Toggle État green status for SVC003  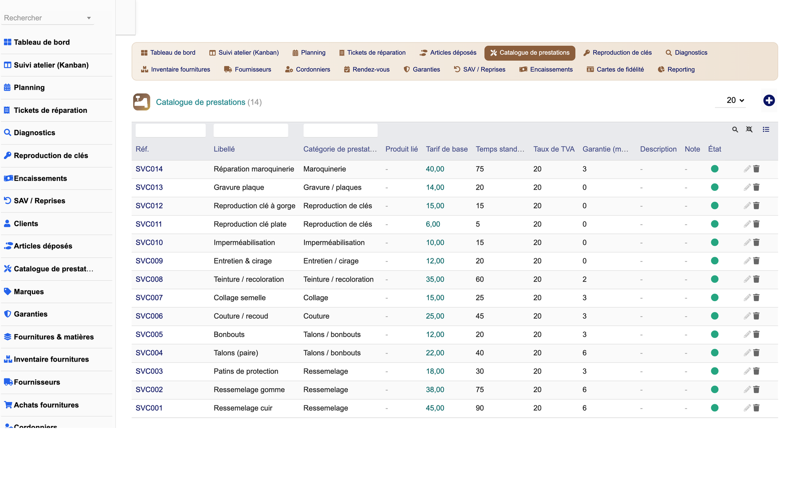click(x=715, y=371)
